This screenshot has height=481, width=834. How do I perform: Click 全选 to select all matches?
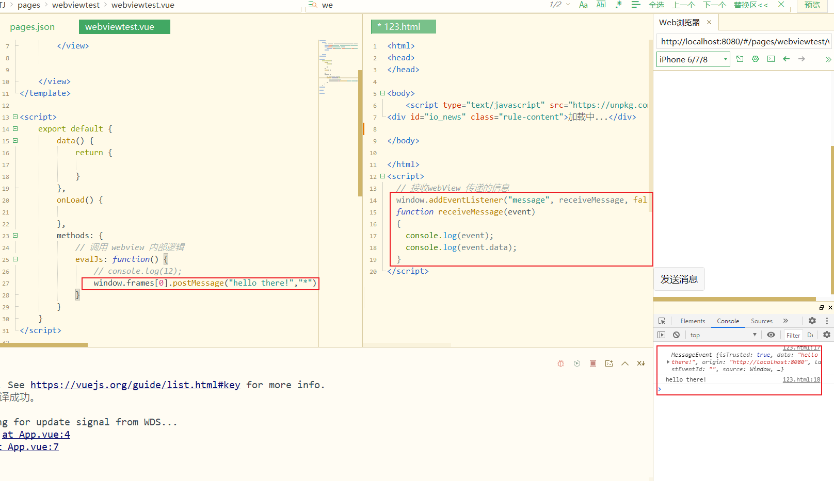[656, 5]
